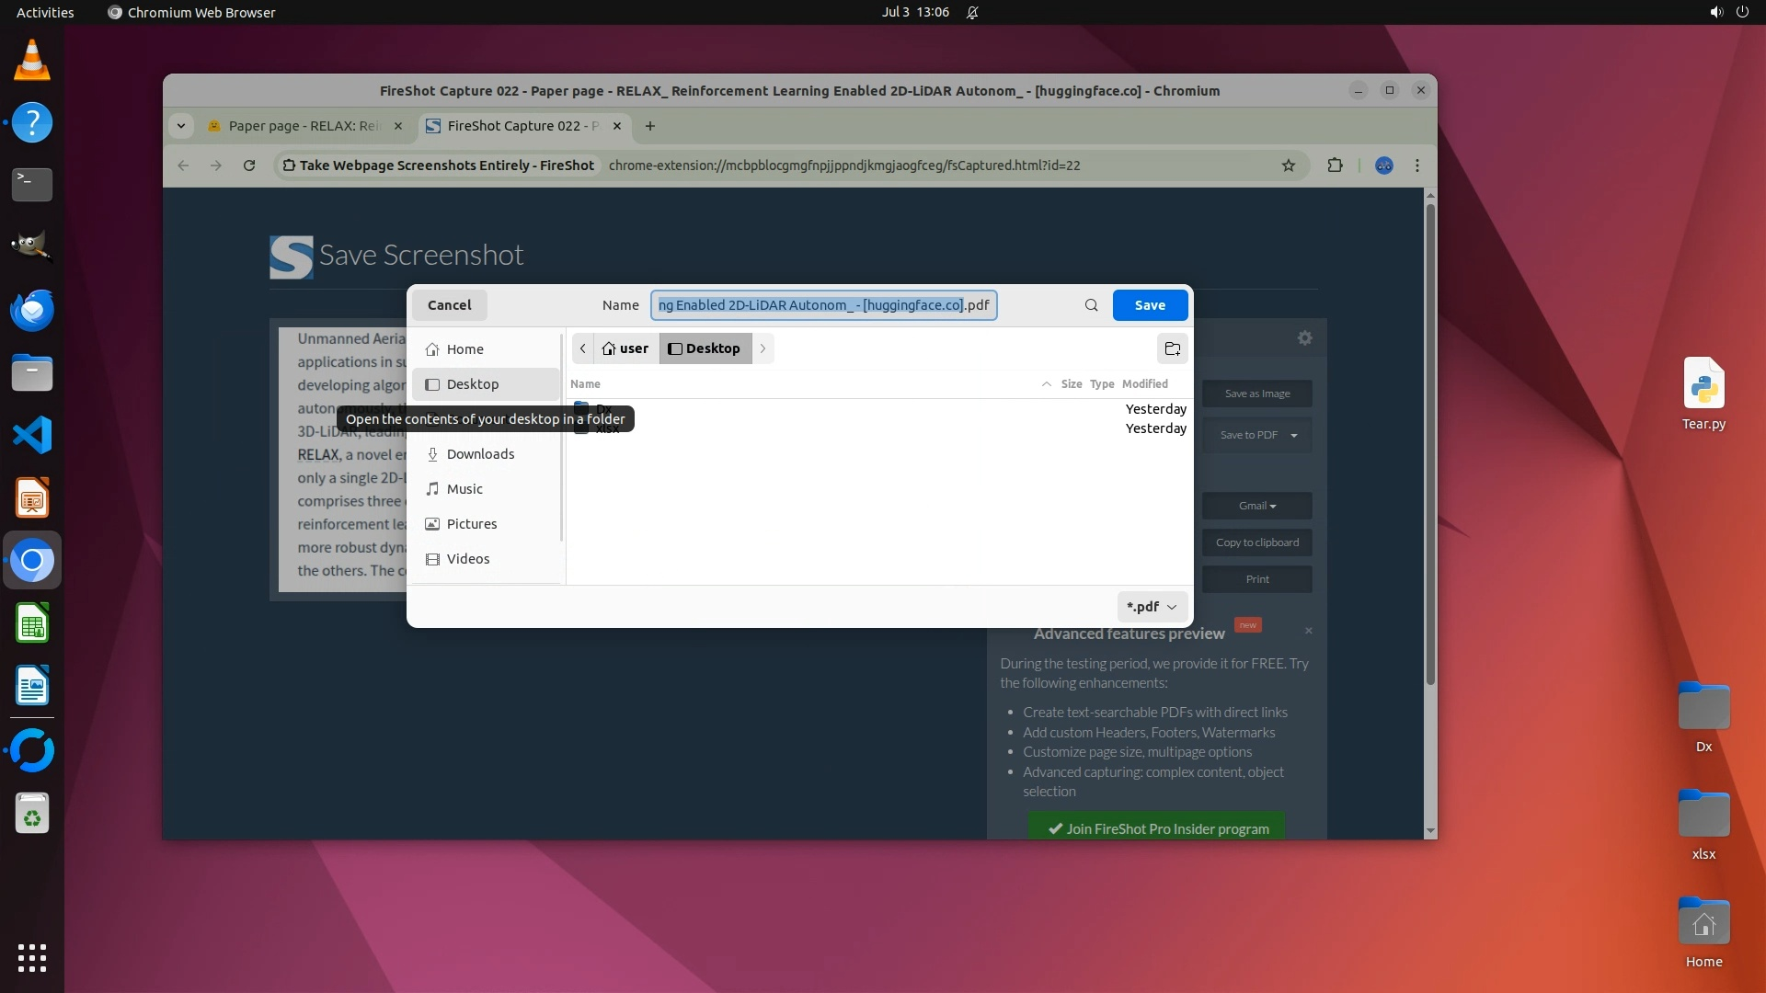Expand the tab search dropdown arrow
This screenshot has width=1766, height=993.
(x=181, y=126)
